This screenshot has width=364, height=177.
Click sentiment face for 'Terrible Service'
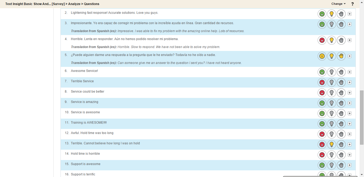coord(322,82)
